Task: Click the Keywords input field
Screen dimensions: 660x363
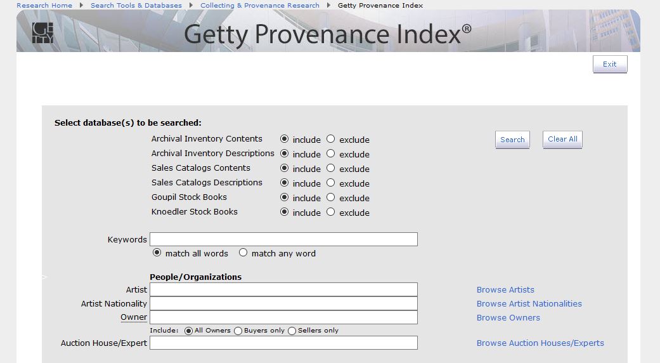Action: tap(283, 239)
